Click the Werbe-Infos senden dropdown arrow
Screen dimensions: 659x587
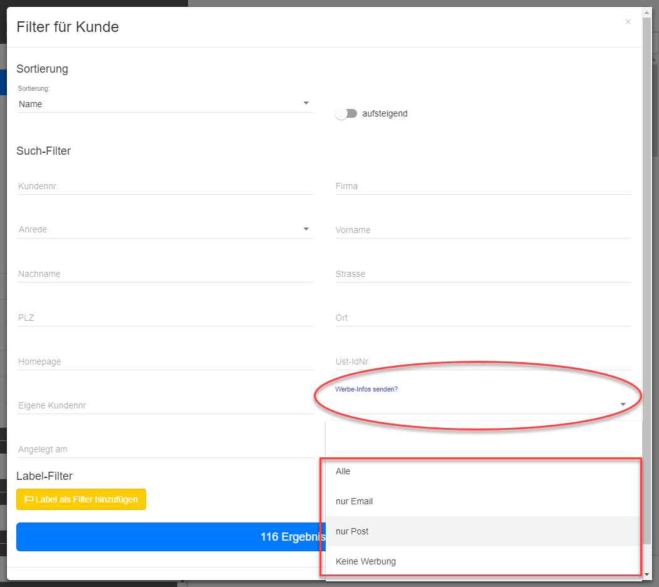click(623, 404)
